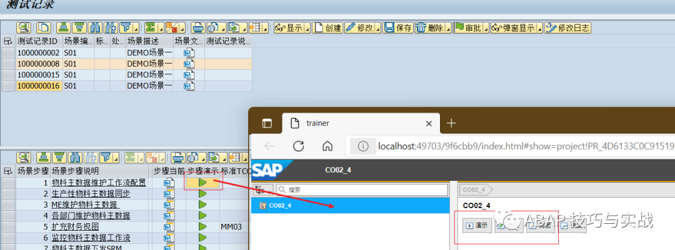Image resolution: width=675 pixels, height=250 pixels.
Task: Click the Export icon in upper toolbar
Action: (x=234, y=28)
